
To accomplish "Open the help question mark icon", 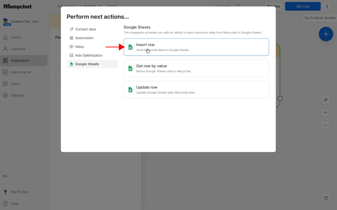I will [326, 198].
